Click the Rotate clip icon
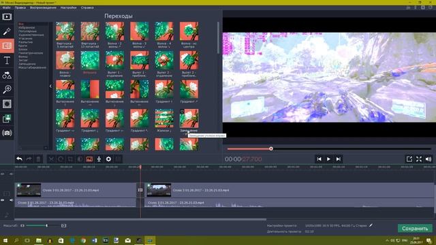Screen dimensions: 436x245 tap(61, 159)
